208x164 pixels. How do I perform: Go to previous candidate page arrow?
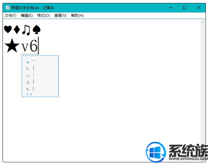click(28, 94)
